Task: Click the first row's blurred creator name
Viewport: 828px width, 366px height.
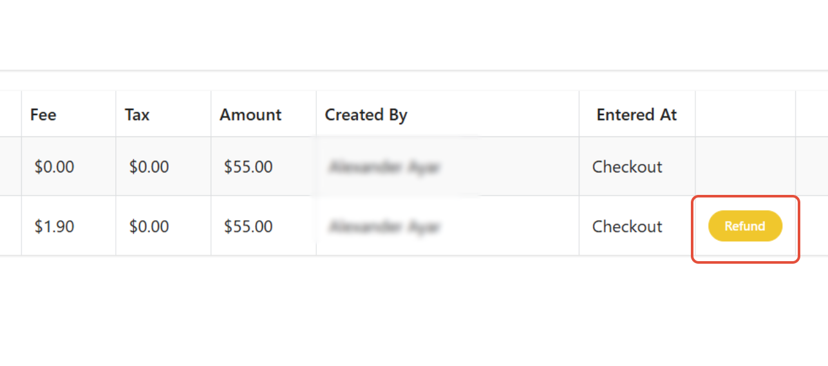Action: [x=384, y=167]
